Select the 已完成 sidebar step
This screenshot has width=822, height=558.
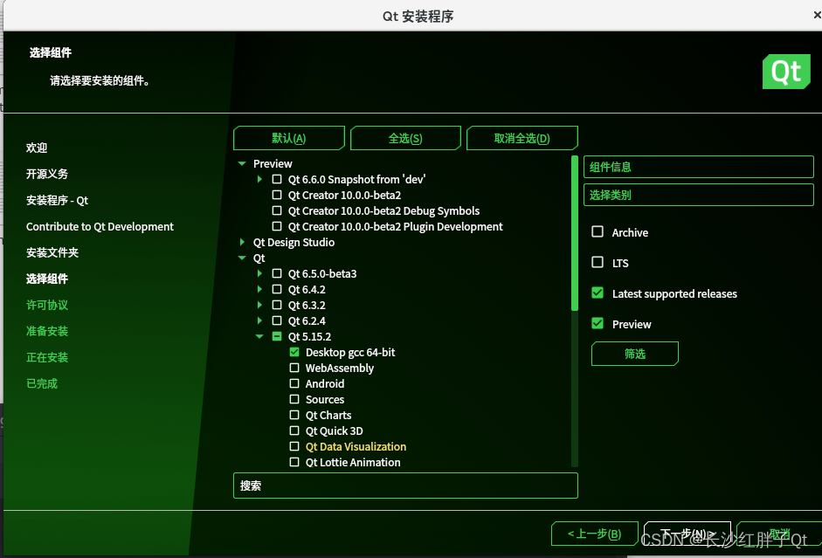[x=42, y=383]
